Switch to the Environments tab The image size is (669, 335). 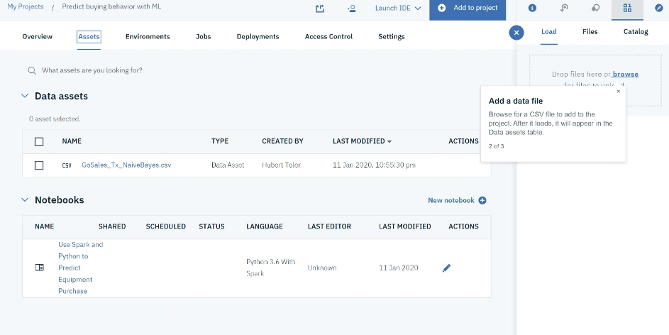click(x=148, y=37)
